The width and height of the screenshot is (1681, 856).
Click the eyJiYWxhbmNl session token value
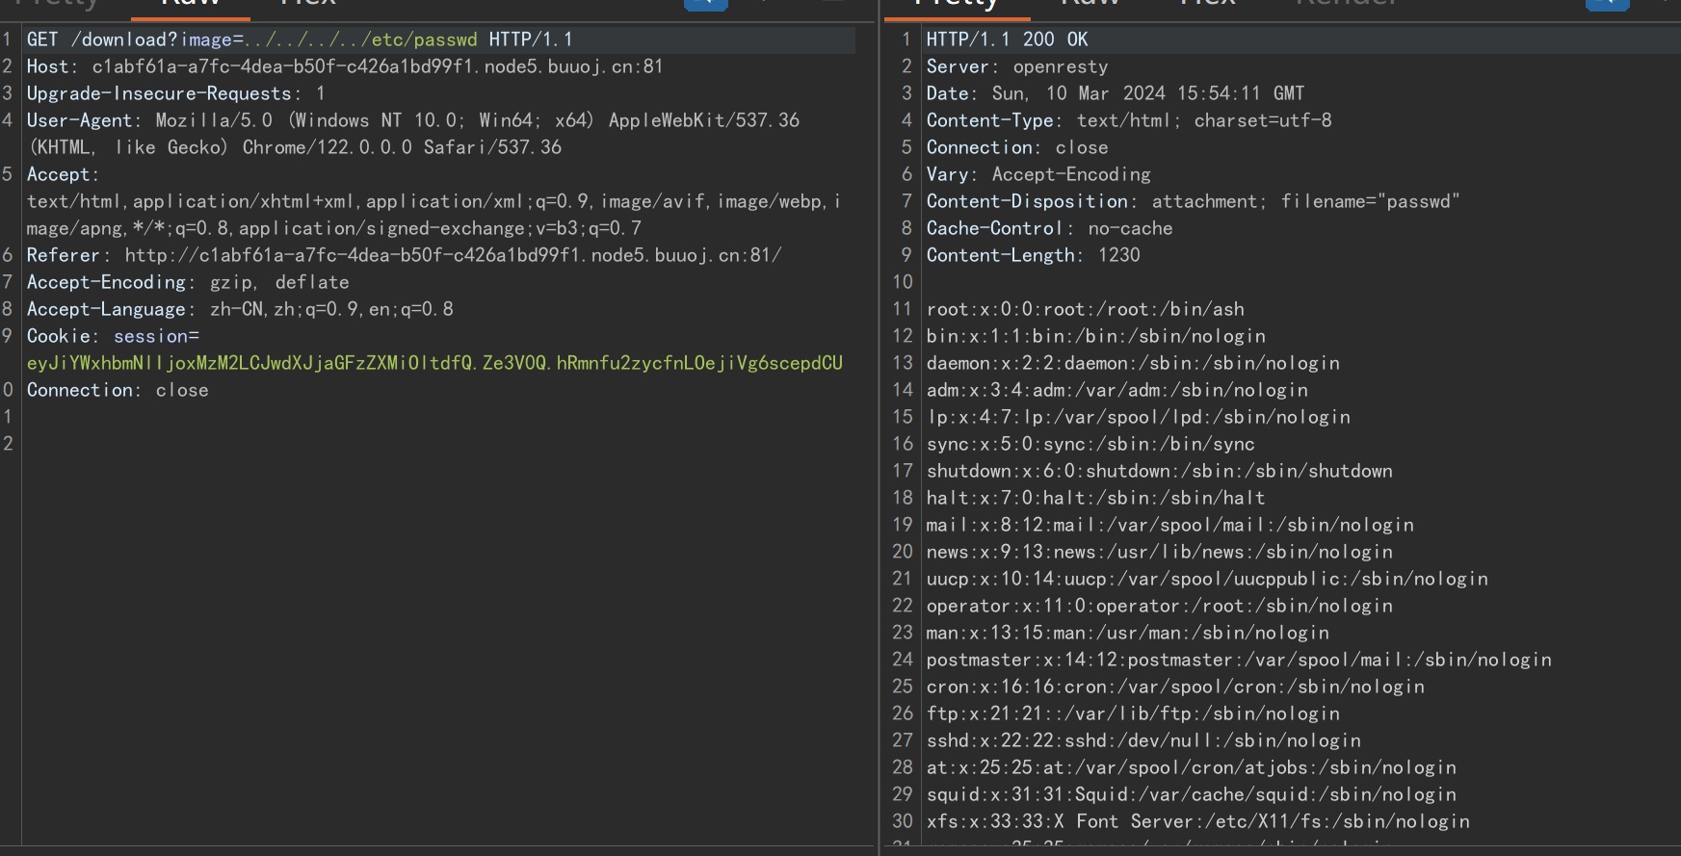(434, 363)
